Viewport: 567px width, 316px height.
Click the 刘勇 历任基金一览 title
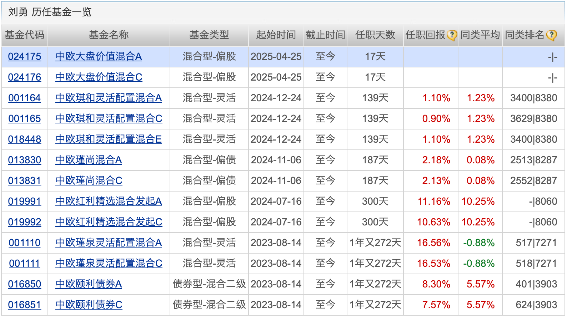pos(50,12)
